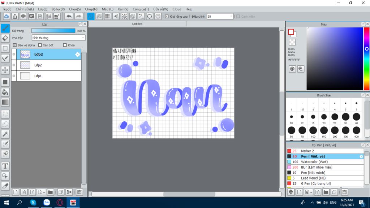Screen dimensions: 370x208
Task: Toggle visibility of the unselected middle Lớp2 layer
Action: click(14, 65)
